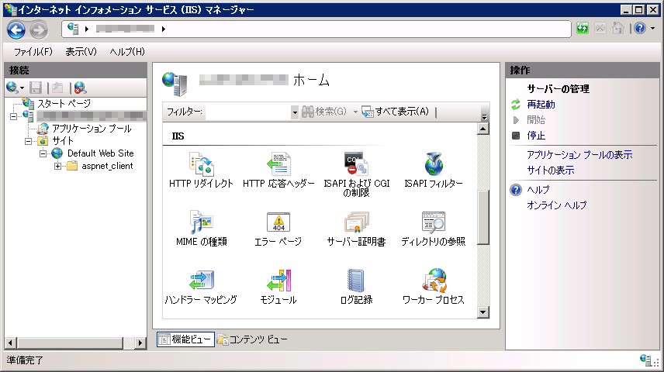The height and width of the screenshot is (372, 664).
Task: Open the サーバー証明書 feature
Action: pos(357,229)
